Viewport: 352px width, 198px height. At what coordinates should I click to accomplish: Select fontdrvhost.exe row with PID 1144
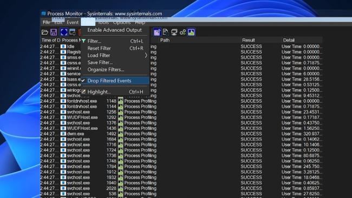coord(181,107)
